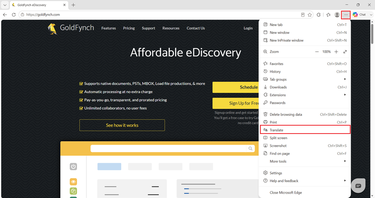Click the Sign Up for Free button
Image resolution: width=375 pixels, height=198 pixels.
235,103
